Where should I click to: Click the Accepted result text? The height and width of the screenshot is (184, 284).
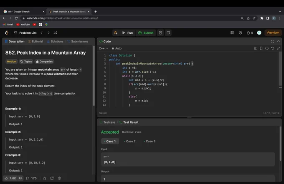click(110, 132)
